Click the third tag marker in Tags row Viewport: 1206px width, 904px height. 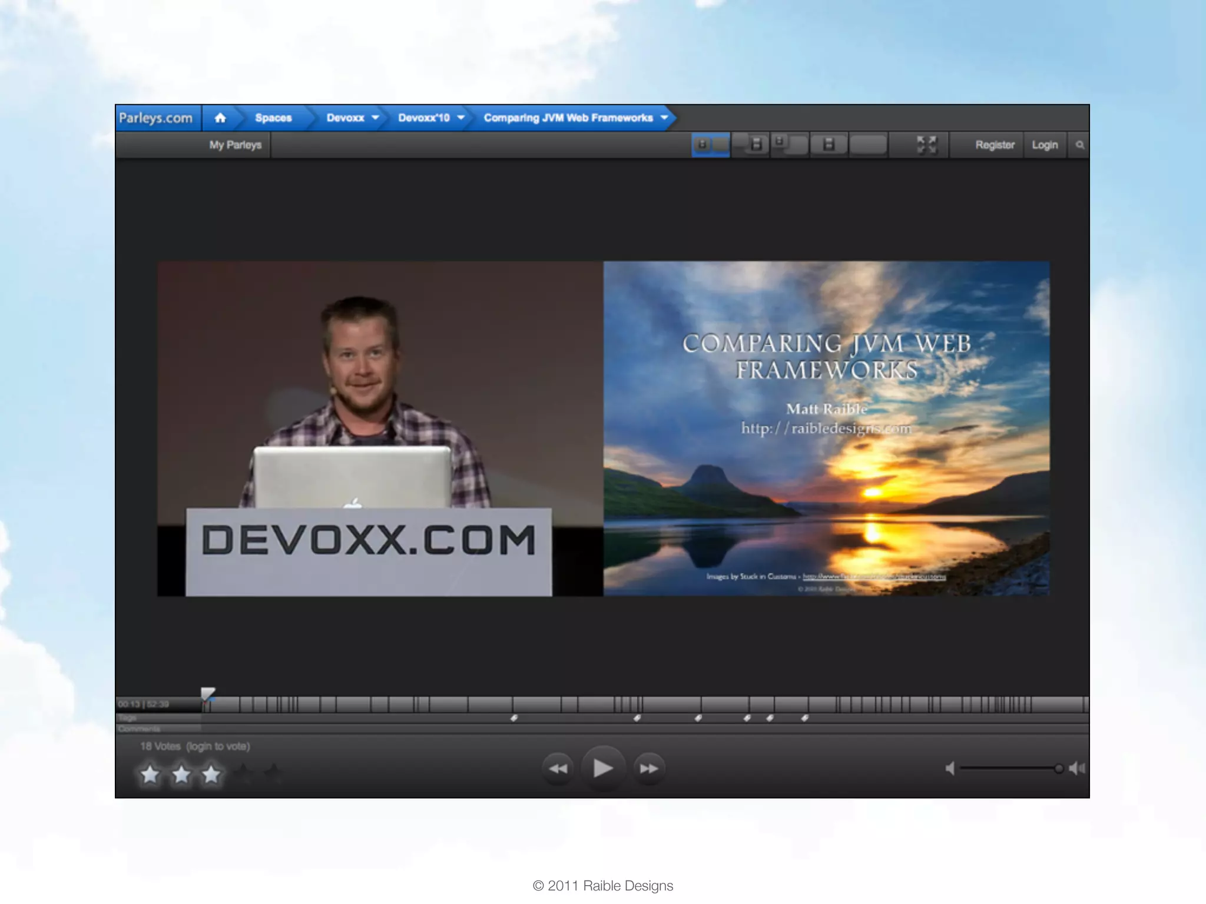698,718
